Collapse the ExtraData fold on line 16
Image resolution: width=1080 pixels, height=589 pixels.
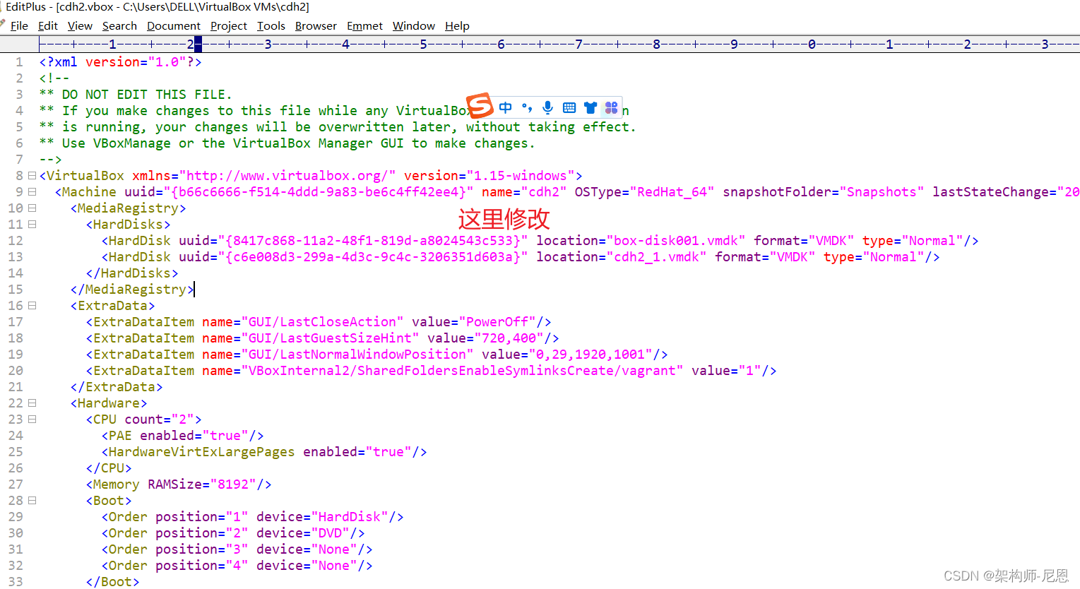(32, 306)
